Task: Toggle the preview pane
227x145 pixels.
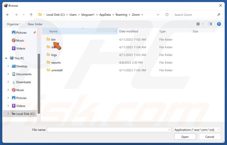Action: (210, 24)
